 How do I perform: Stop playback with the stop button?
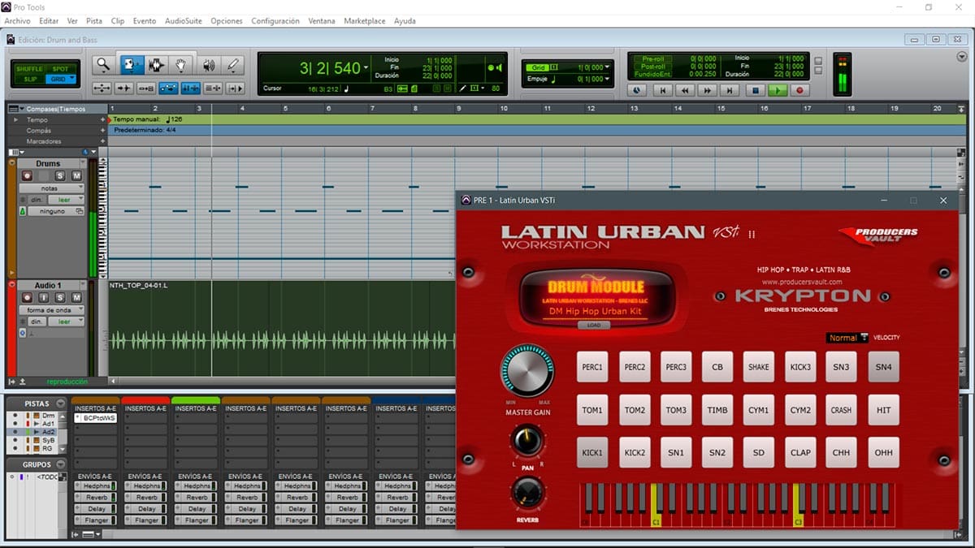tap(755, 91)
